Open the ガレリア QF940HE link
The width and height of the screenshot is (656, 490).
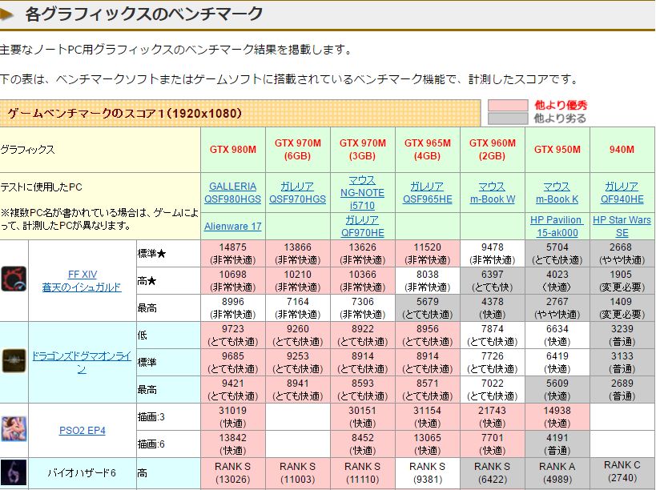tap(622, 193)
